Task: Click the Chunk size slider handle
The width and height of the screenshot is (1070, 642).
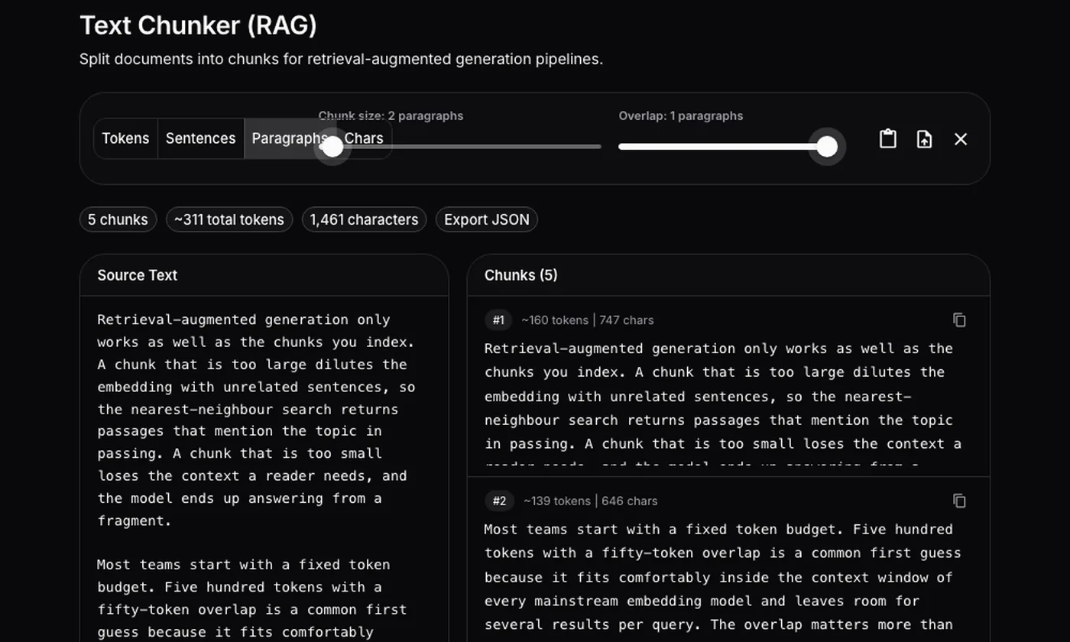Action: (332, 147)
